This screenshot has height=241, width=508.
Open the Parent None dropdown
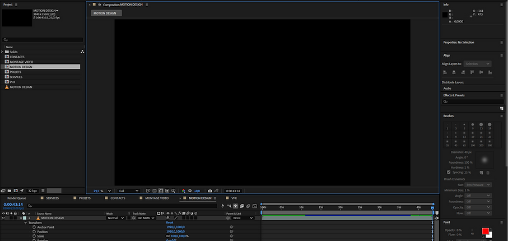pos(243,218)
